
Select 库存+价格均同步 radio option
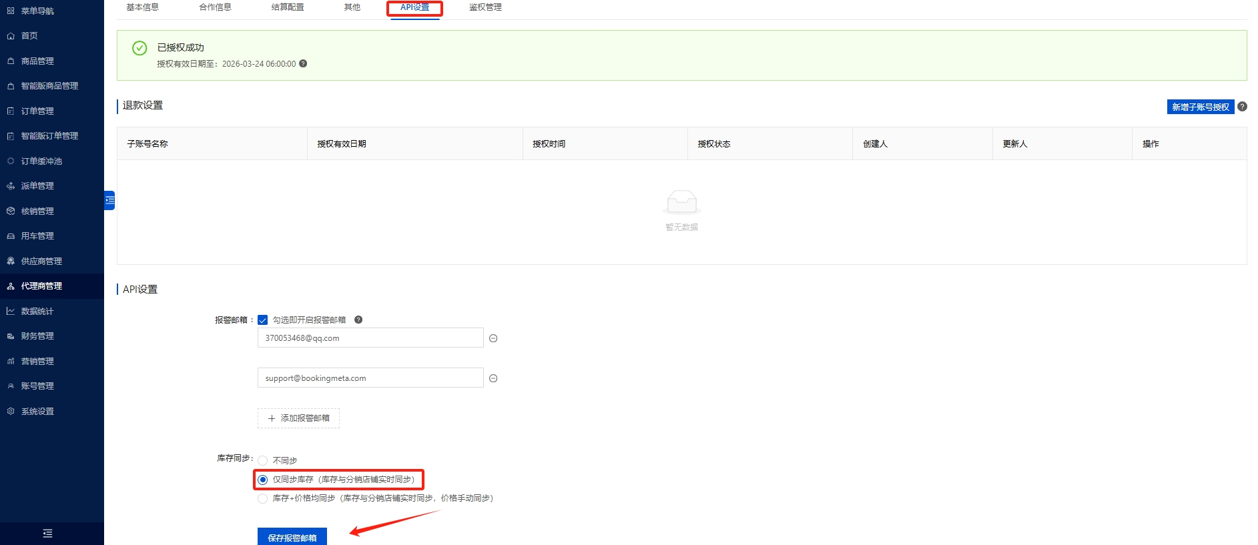tap(263, 498)
